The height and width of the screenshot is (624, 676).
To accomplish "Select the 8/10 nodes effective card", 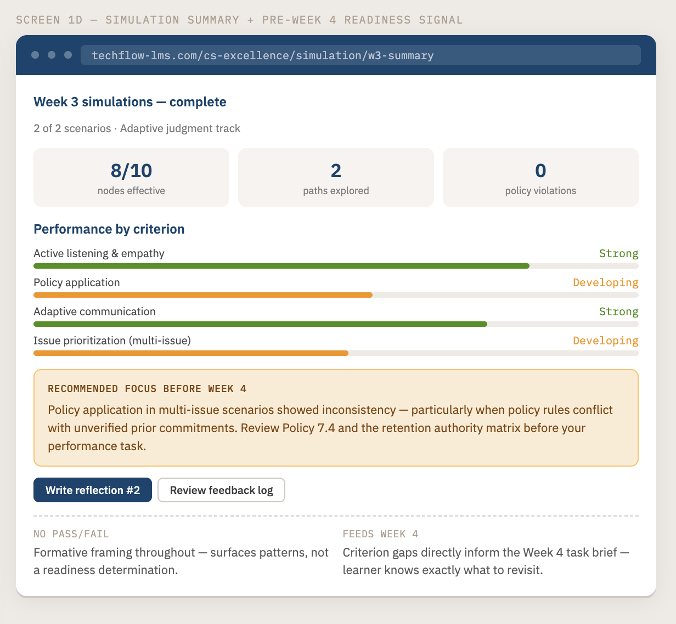I will click(x=131, y=177).
